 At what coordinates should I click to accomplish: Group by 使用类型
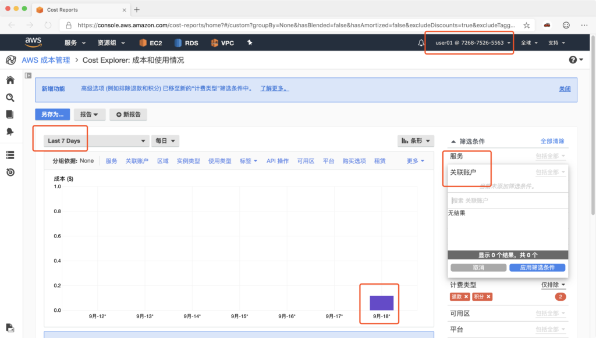coord(219,161)
